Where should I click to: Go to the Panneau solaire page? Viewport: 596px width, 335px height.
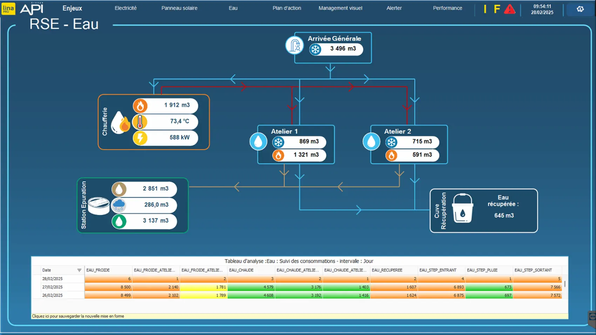click(179, 8)
